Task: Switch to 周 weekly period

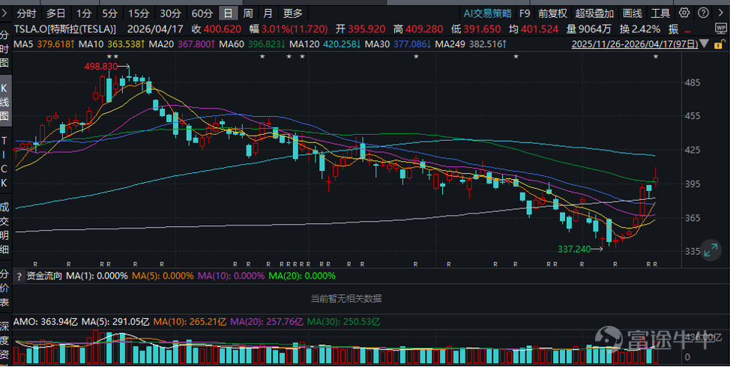Action: pos(247,13)
